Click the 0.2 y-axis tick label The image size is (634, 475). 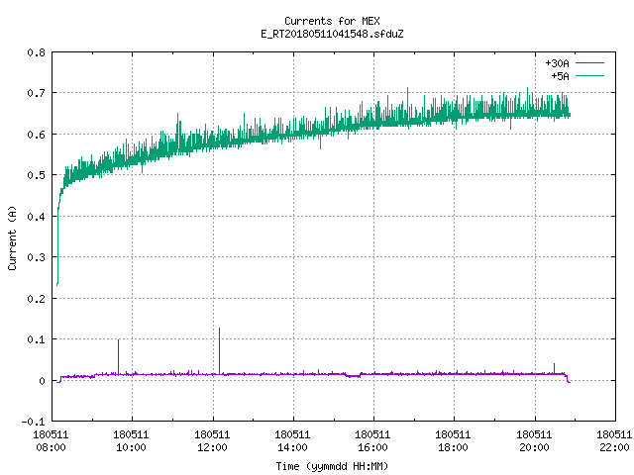coord(37,299)
